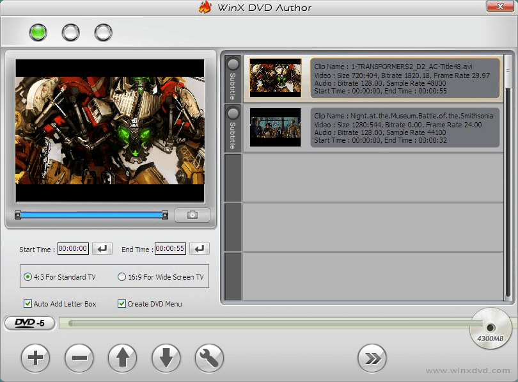Screen dimensions: 518x382
Task: Move clip up with the up-arrow icon
Action: [122, 358]
